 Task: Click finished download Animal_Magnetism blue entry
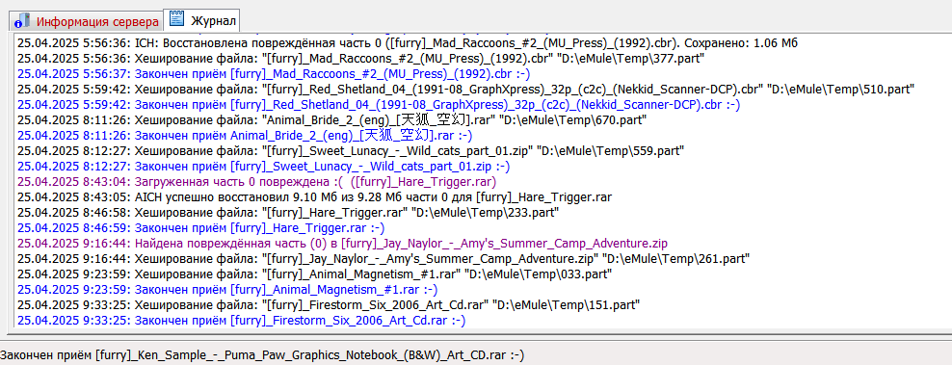click(227, 290)
